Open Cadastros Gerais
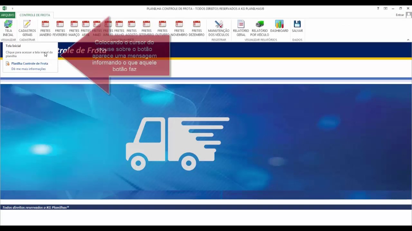This screenshot has width=412, height=231. tap(27, 28)
